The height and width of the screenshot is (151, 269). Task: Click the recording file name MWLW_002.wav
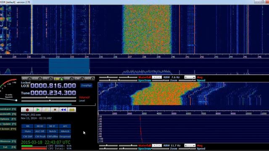31,115
